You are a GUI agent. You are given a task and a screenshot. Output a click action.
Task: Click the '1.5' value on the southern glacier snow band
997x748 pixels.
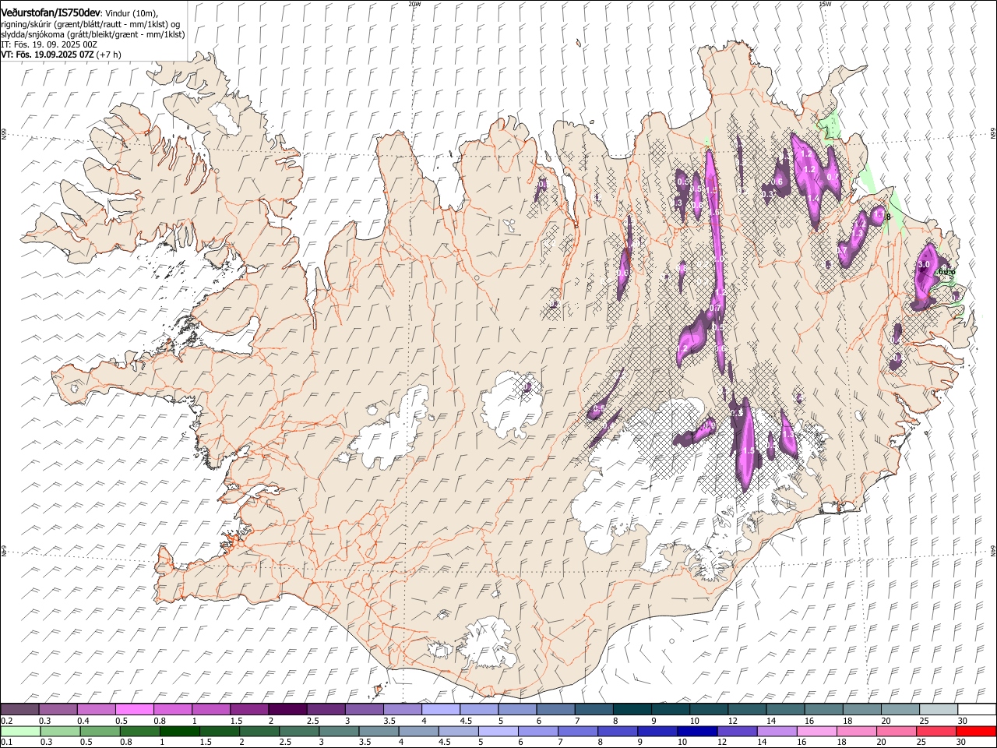tap(749, 450)
